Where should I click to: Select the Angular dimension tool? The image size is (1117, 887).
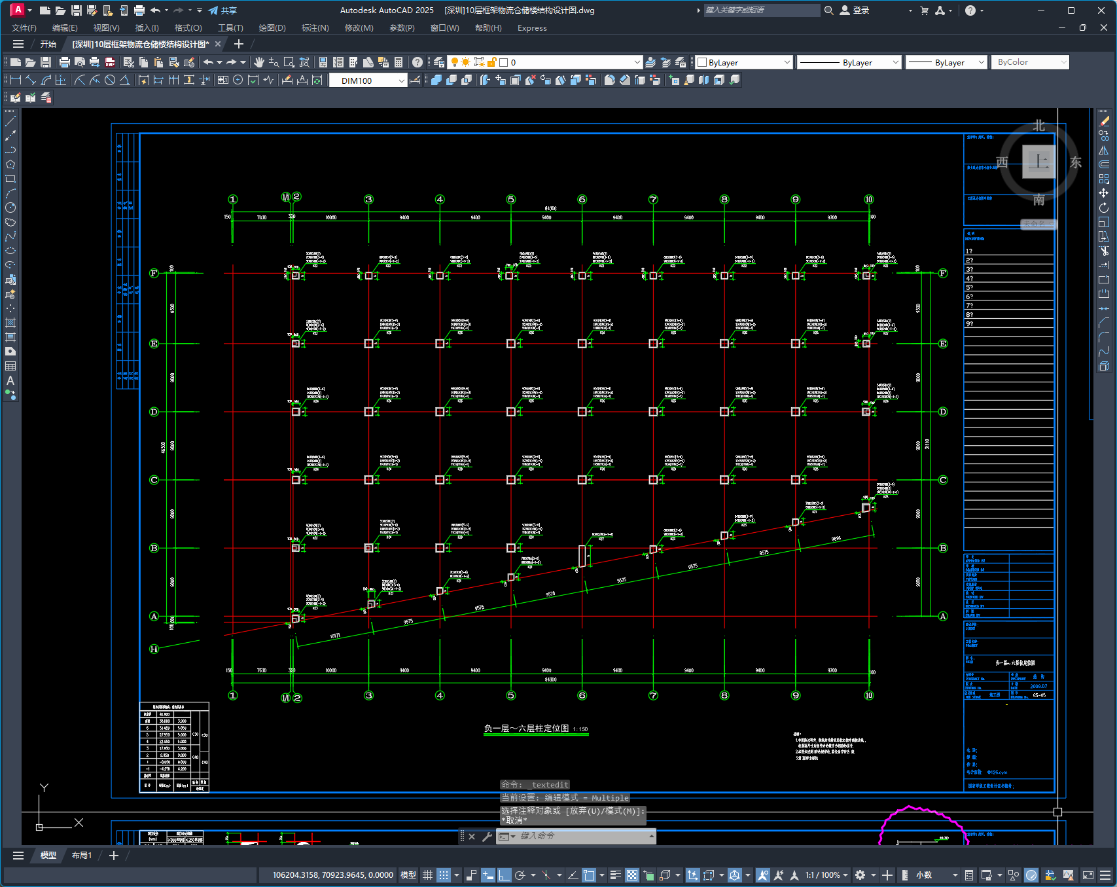click(124, 80)
